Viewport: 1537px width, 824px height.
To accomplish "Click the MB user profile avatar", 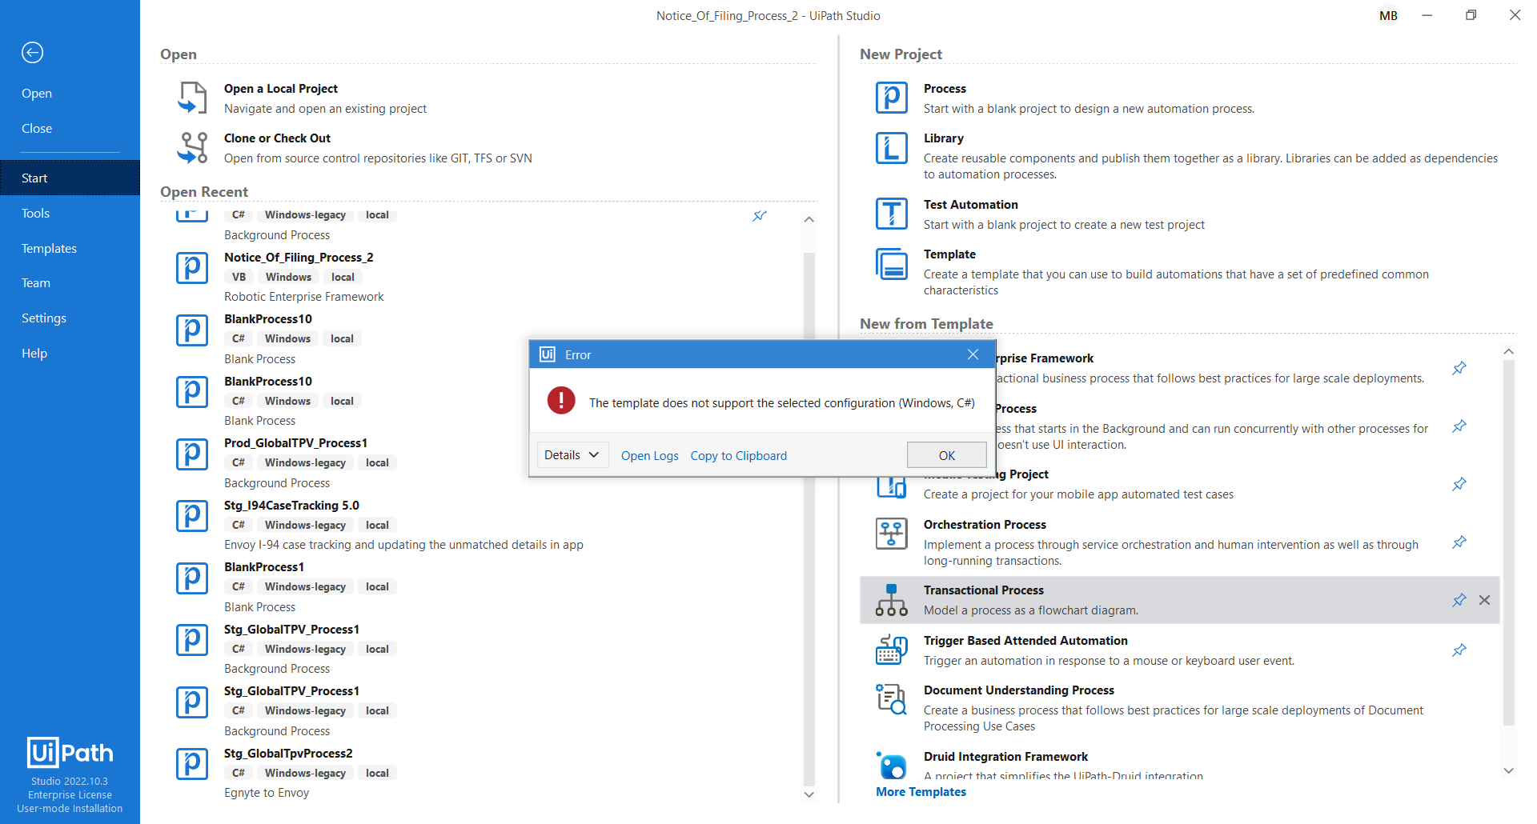I will (x=1389, y=16).
